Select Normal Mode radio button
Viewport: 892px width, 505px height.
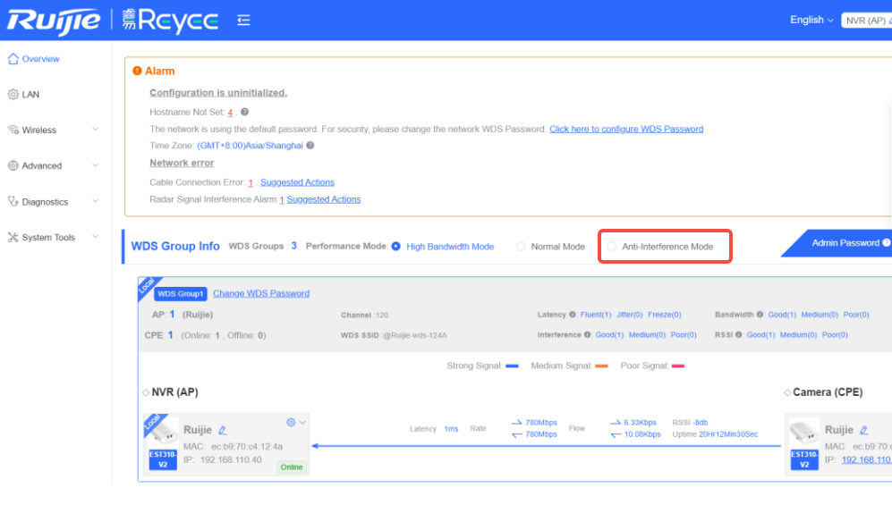pyautogui.click(x=521, y=247)
